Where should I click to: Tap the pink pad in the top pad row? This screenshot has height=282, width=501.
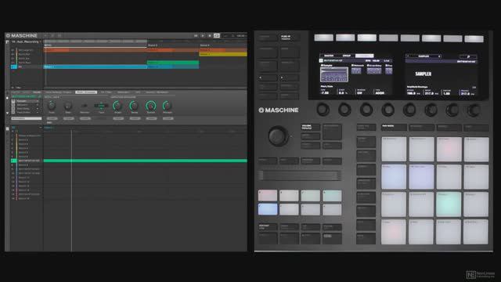click(449, 150)
